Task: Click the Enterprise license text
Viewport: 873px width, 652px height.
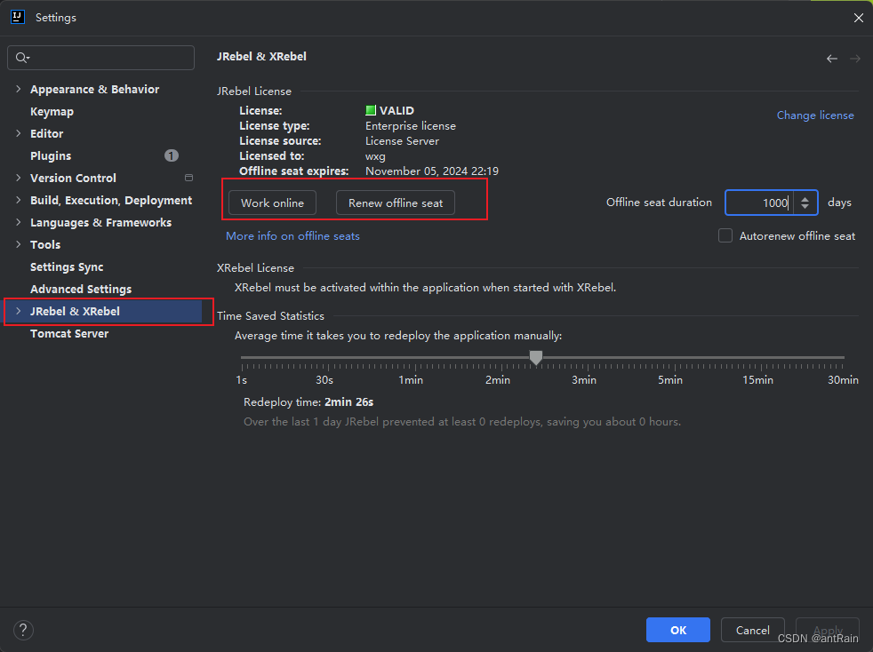Action: [411, 126]
